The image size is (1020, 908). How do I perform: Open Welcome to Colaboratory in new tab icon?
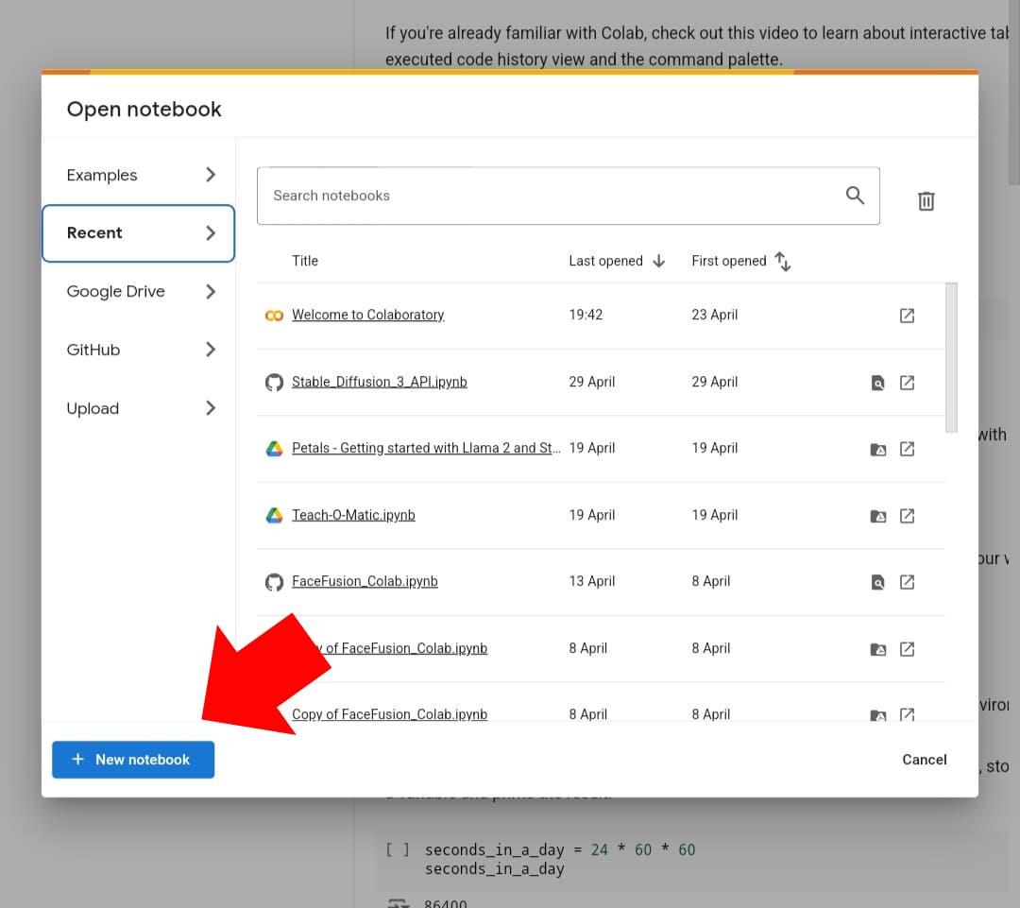tap(907, 316)
